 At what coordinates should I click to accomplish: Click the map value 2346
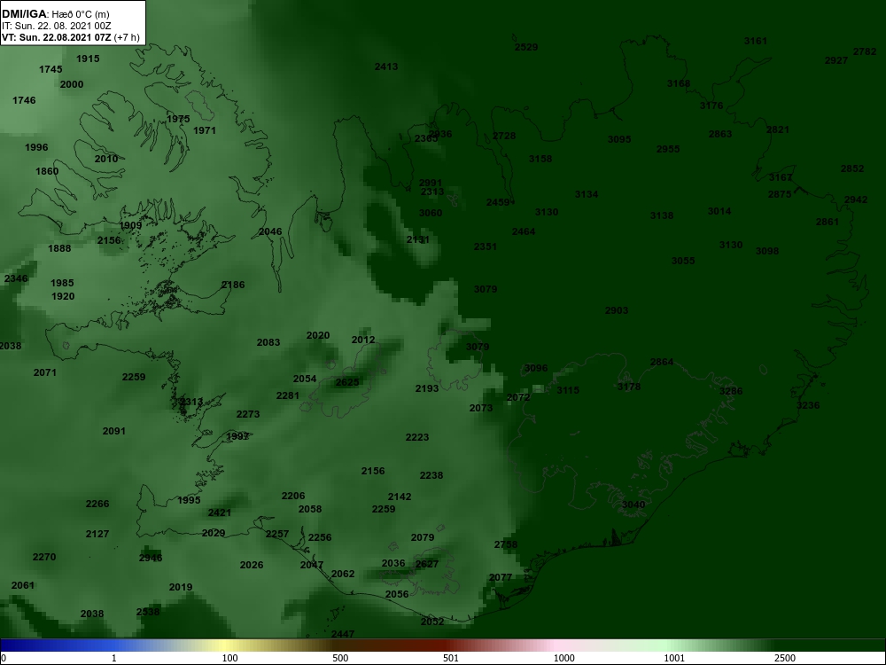pos(16,278)
